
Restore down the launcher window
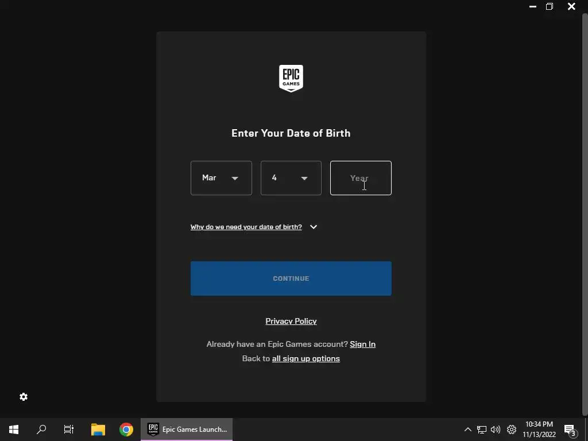tap(550, 6)
